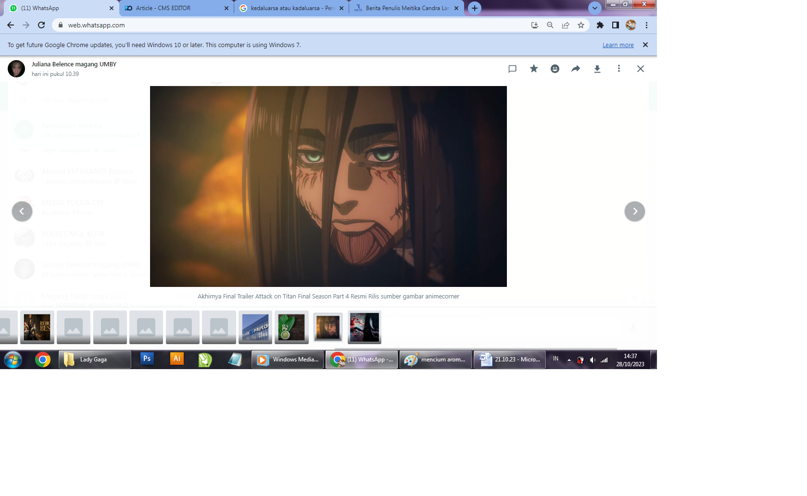This screenshot has height=496, width=807.
Task: Close the Article - CMS EDITOR tab
Action: click(x=227, y=8)
